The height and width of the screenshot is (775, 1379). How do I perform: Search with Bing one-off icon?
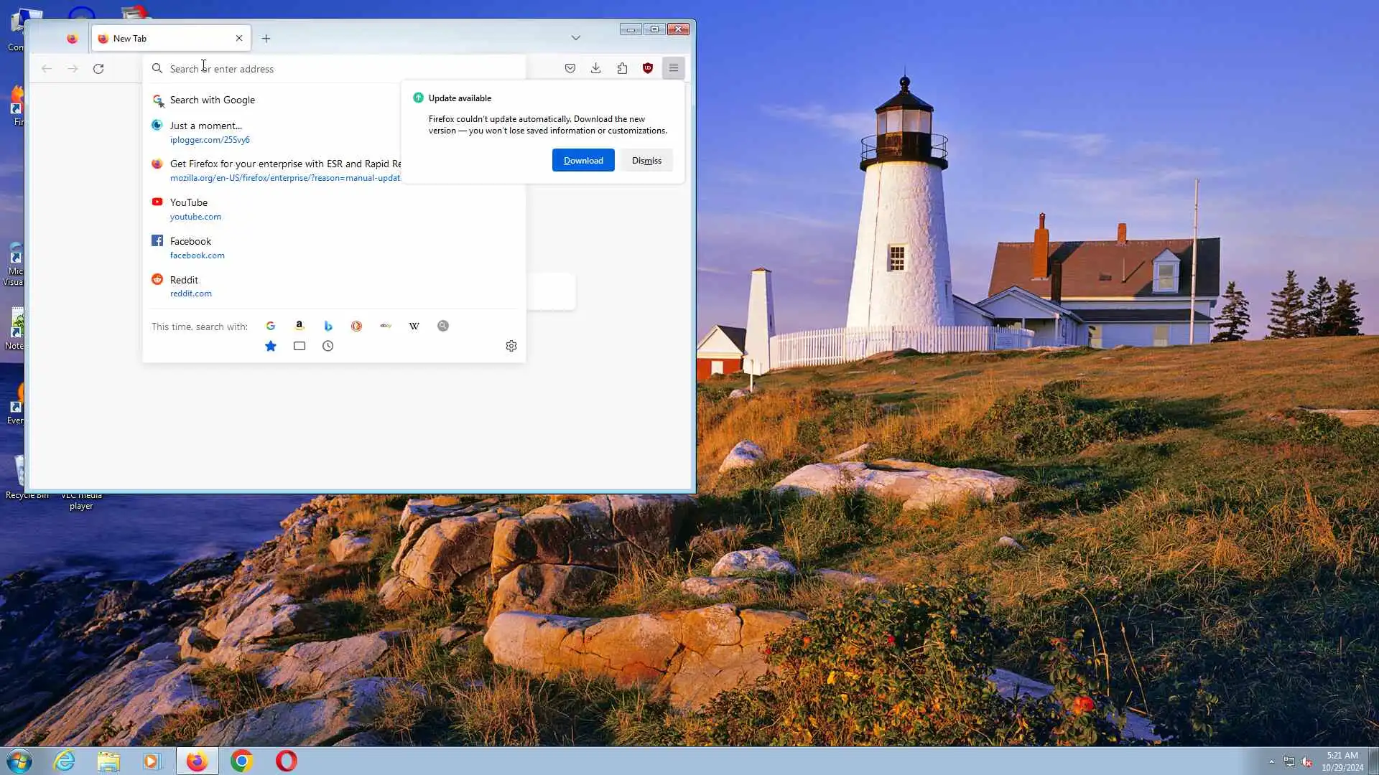[328, 326]
